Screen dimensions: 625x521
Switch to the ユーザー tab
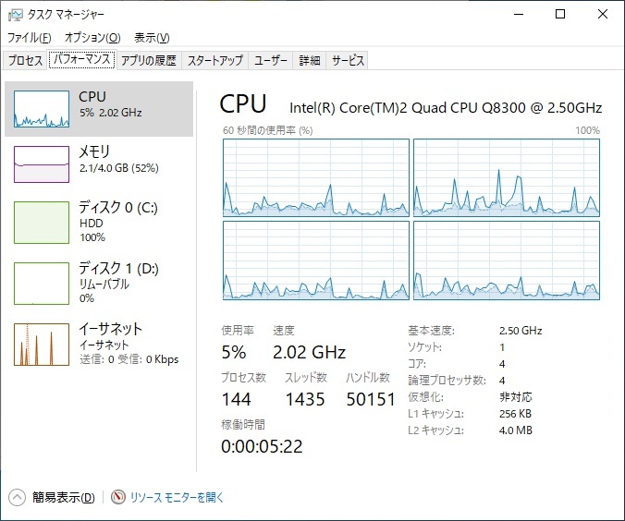(x=271, y=61)
